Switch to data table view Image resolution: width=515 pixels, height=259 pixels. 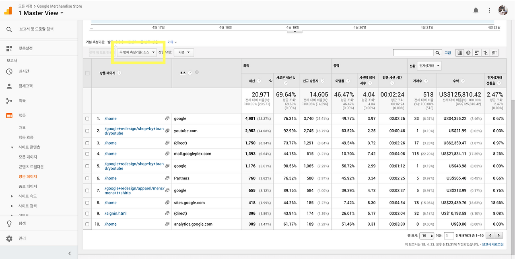click(x=459, y=53)
